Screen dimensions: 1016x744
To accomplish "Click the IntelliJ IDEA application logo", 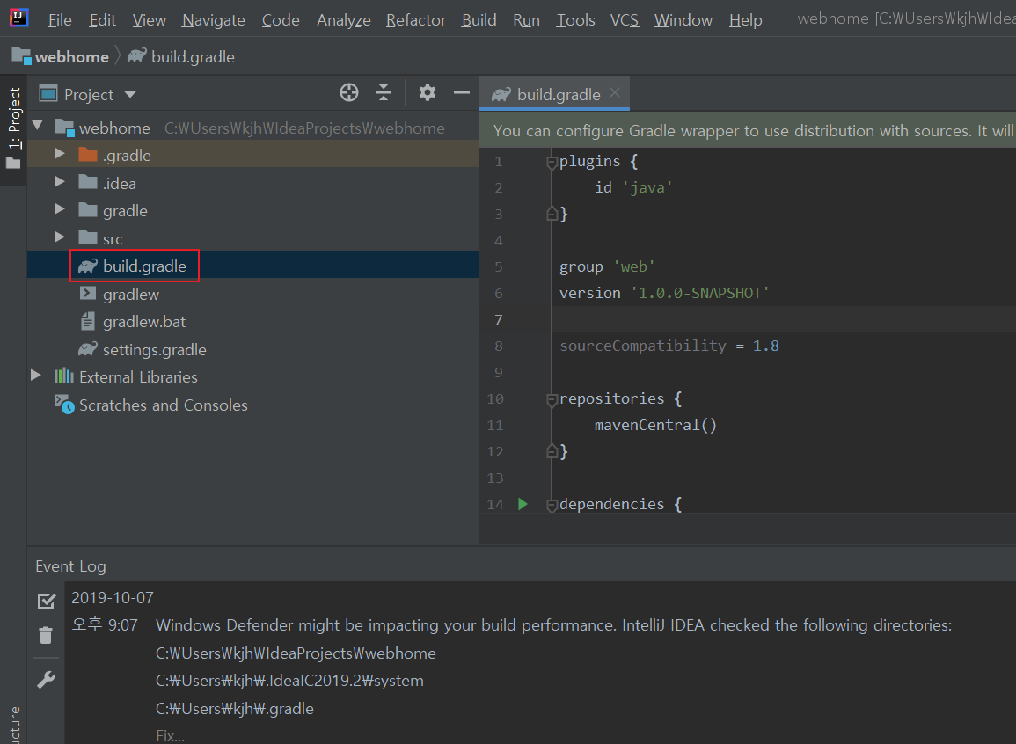I will [18, 17].
